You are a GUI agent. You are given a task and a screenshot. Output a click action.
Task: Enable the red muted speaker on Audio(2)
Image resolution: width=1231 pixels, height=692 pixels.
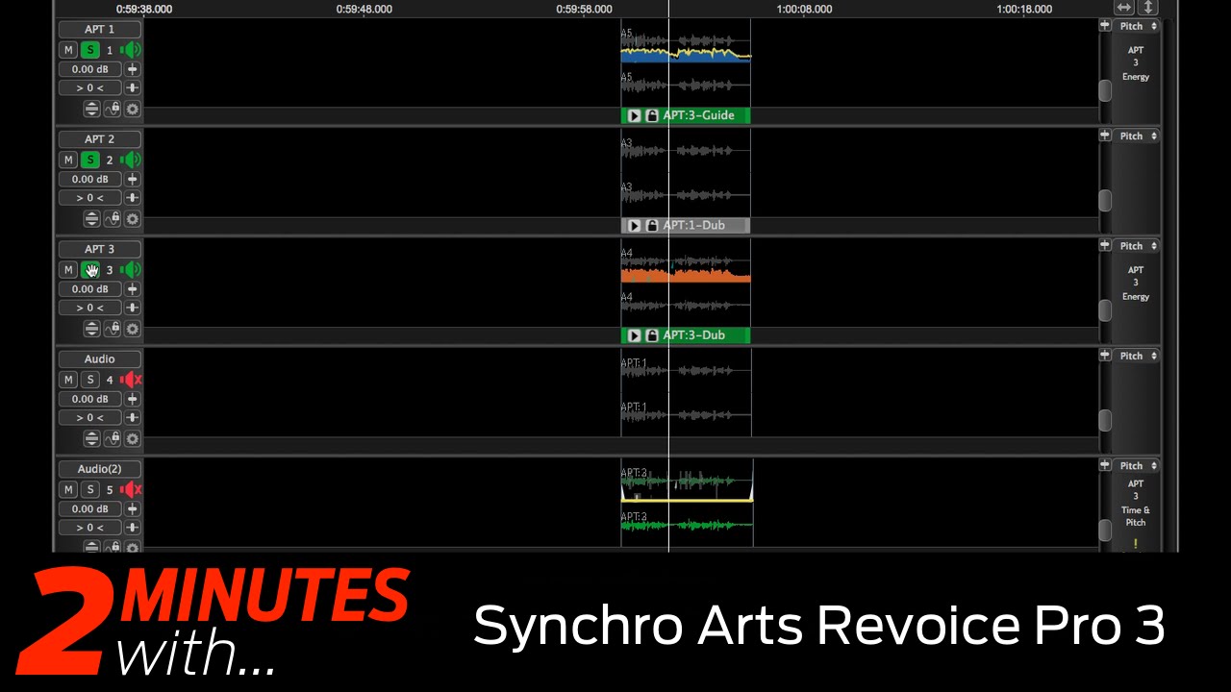tap(131, 489)
